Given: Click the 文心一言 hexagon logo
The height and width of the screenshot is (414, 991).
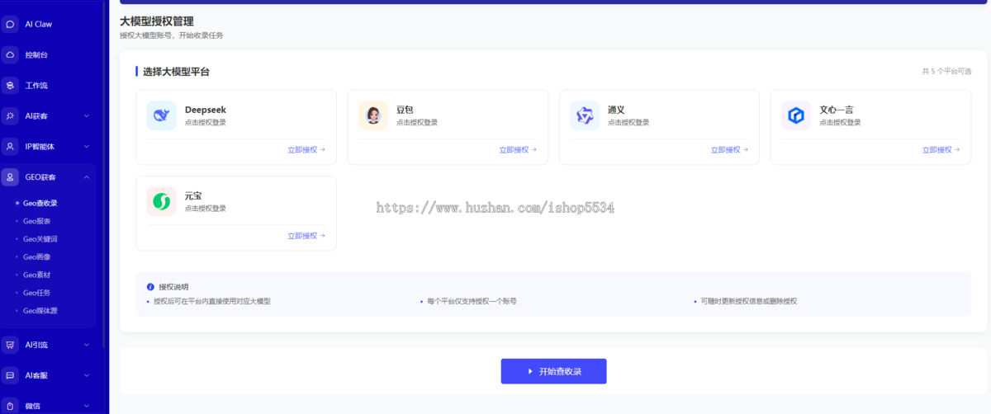Looking at the screenshot, I should pyautogui.click(x=796, y=115).
